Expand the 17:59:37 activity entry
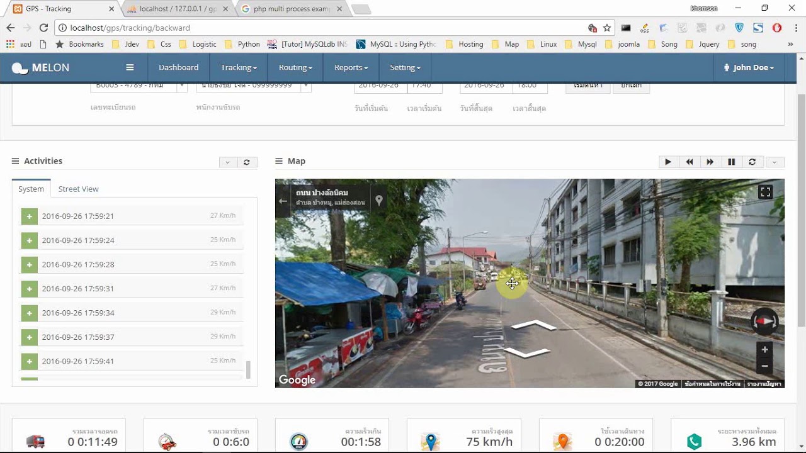This screenshot has width=806, height=453. tap(29, 337)
